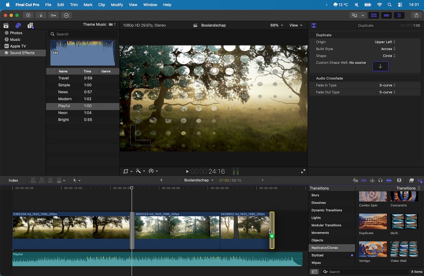Go forward in timeline history right chevron
424x276 pixels.
(262, 180)
